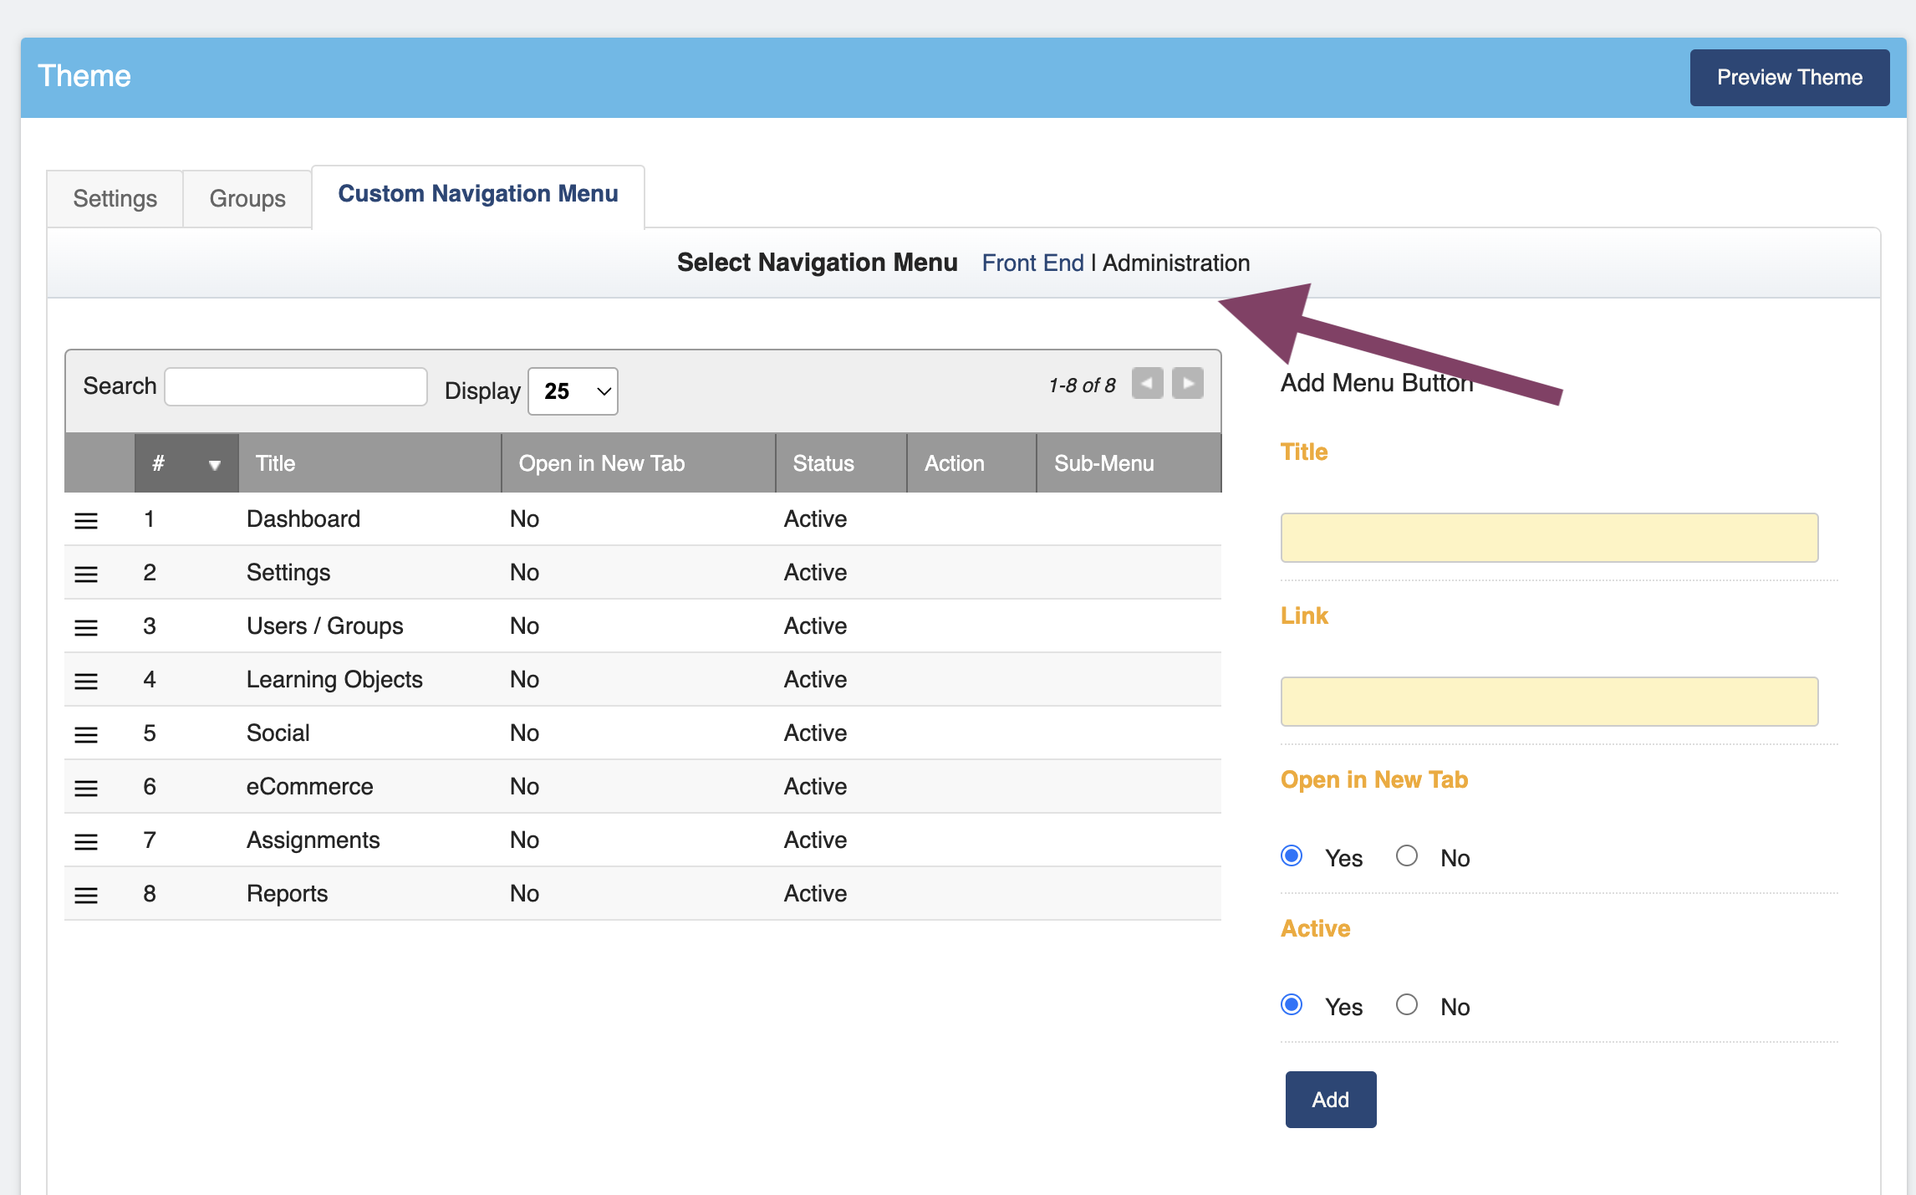This screenshot has height=1195, width=1916.
Task: Select the Custom Navigation Menu tab
Action: coord(478,194)
